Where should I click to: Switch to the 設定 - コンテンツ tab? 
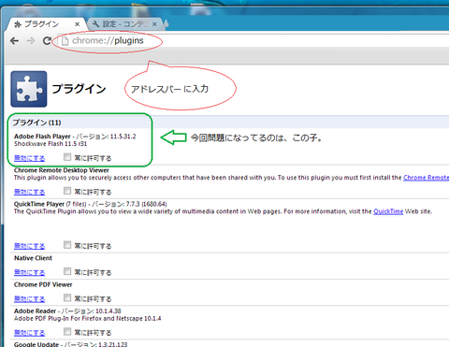125,24
